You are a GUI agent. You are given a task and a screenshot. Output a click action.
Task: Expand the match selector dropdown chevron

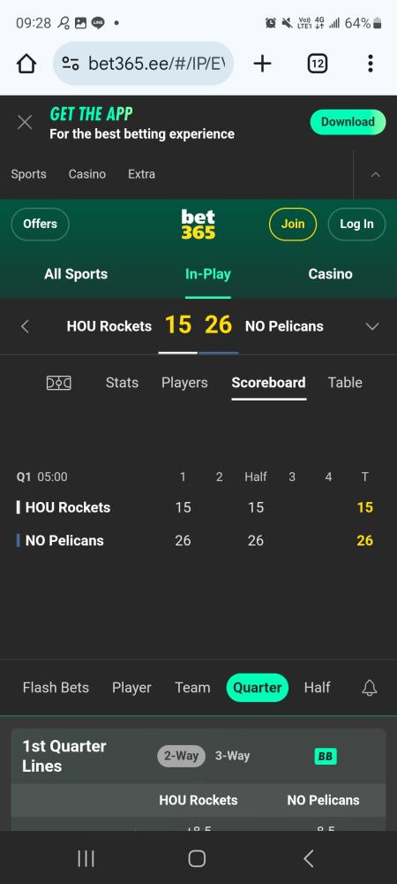[372, 326]
